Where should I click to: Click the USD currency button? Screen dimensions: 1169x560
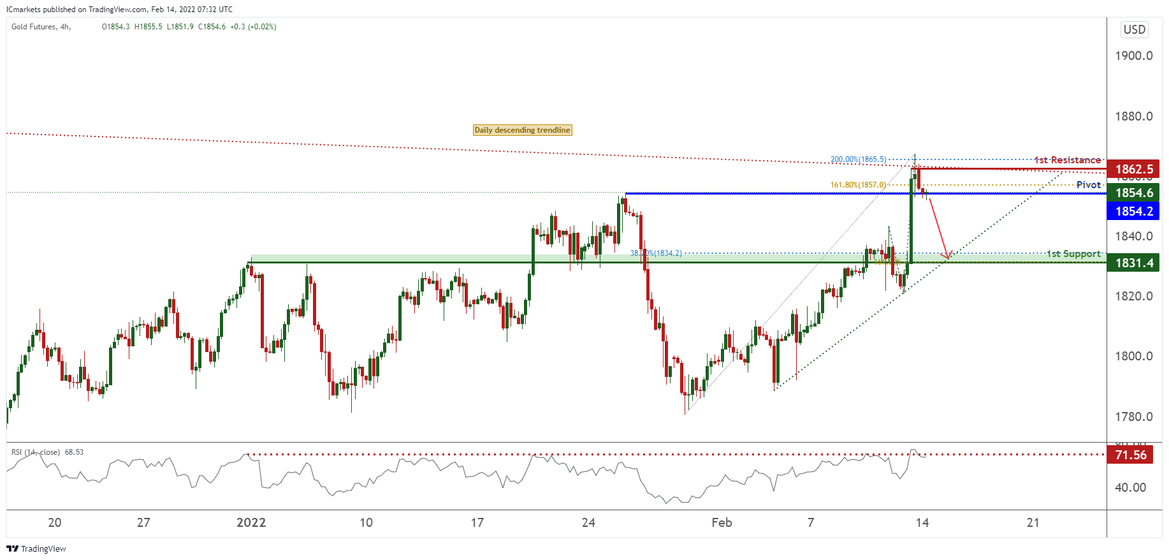(1135, 29)
